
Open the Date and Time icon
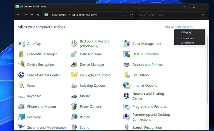[74, 54]
